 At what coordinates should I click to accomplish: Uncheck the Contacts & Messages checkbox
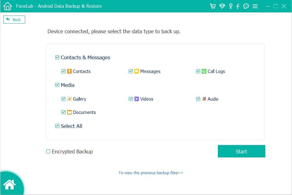point(57,57)
